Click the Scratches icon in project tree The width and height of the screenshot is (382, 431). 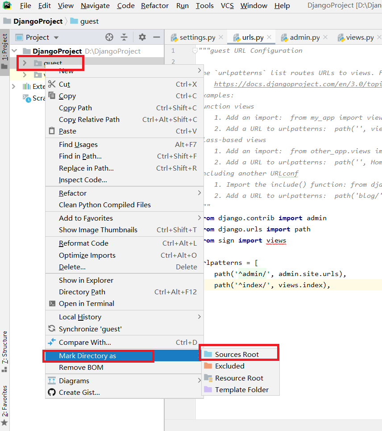(x=27, y=98)
